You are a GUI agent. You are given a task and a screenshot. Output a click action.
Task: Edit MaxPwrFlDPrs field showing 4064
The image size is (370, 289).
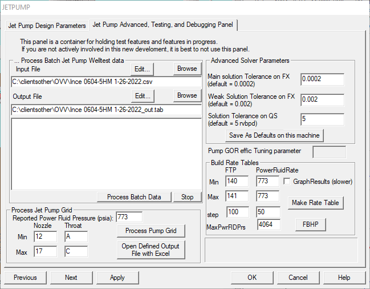click(269, 224)
